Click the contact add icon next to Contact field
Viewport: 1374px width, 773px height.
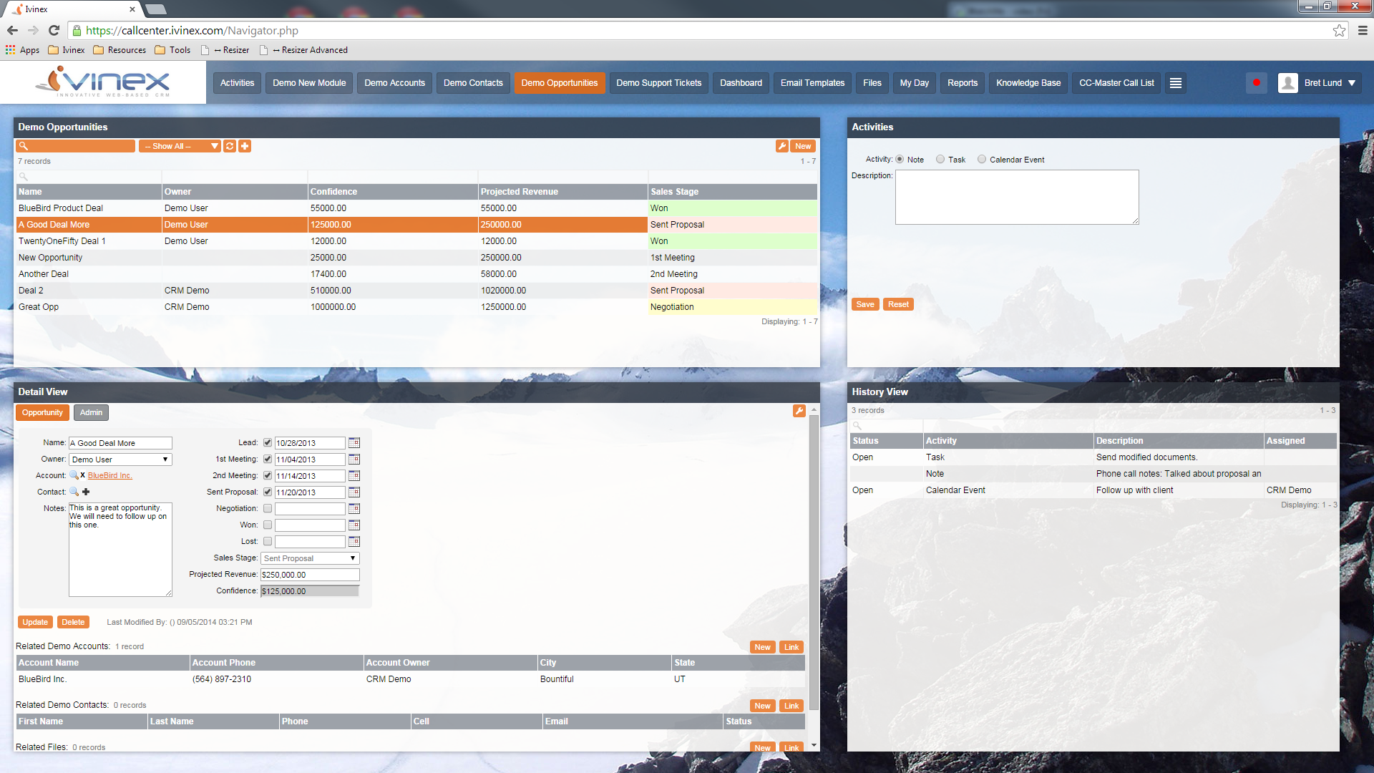[x=86, y=491]
